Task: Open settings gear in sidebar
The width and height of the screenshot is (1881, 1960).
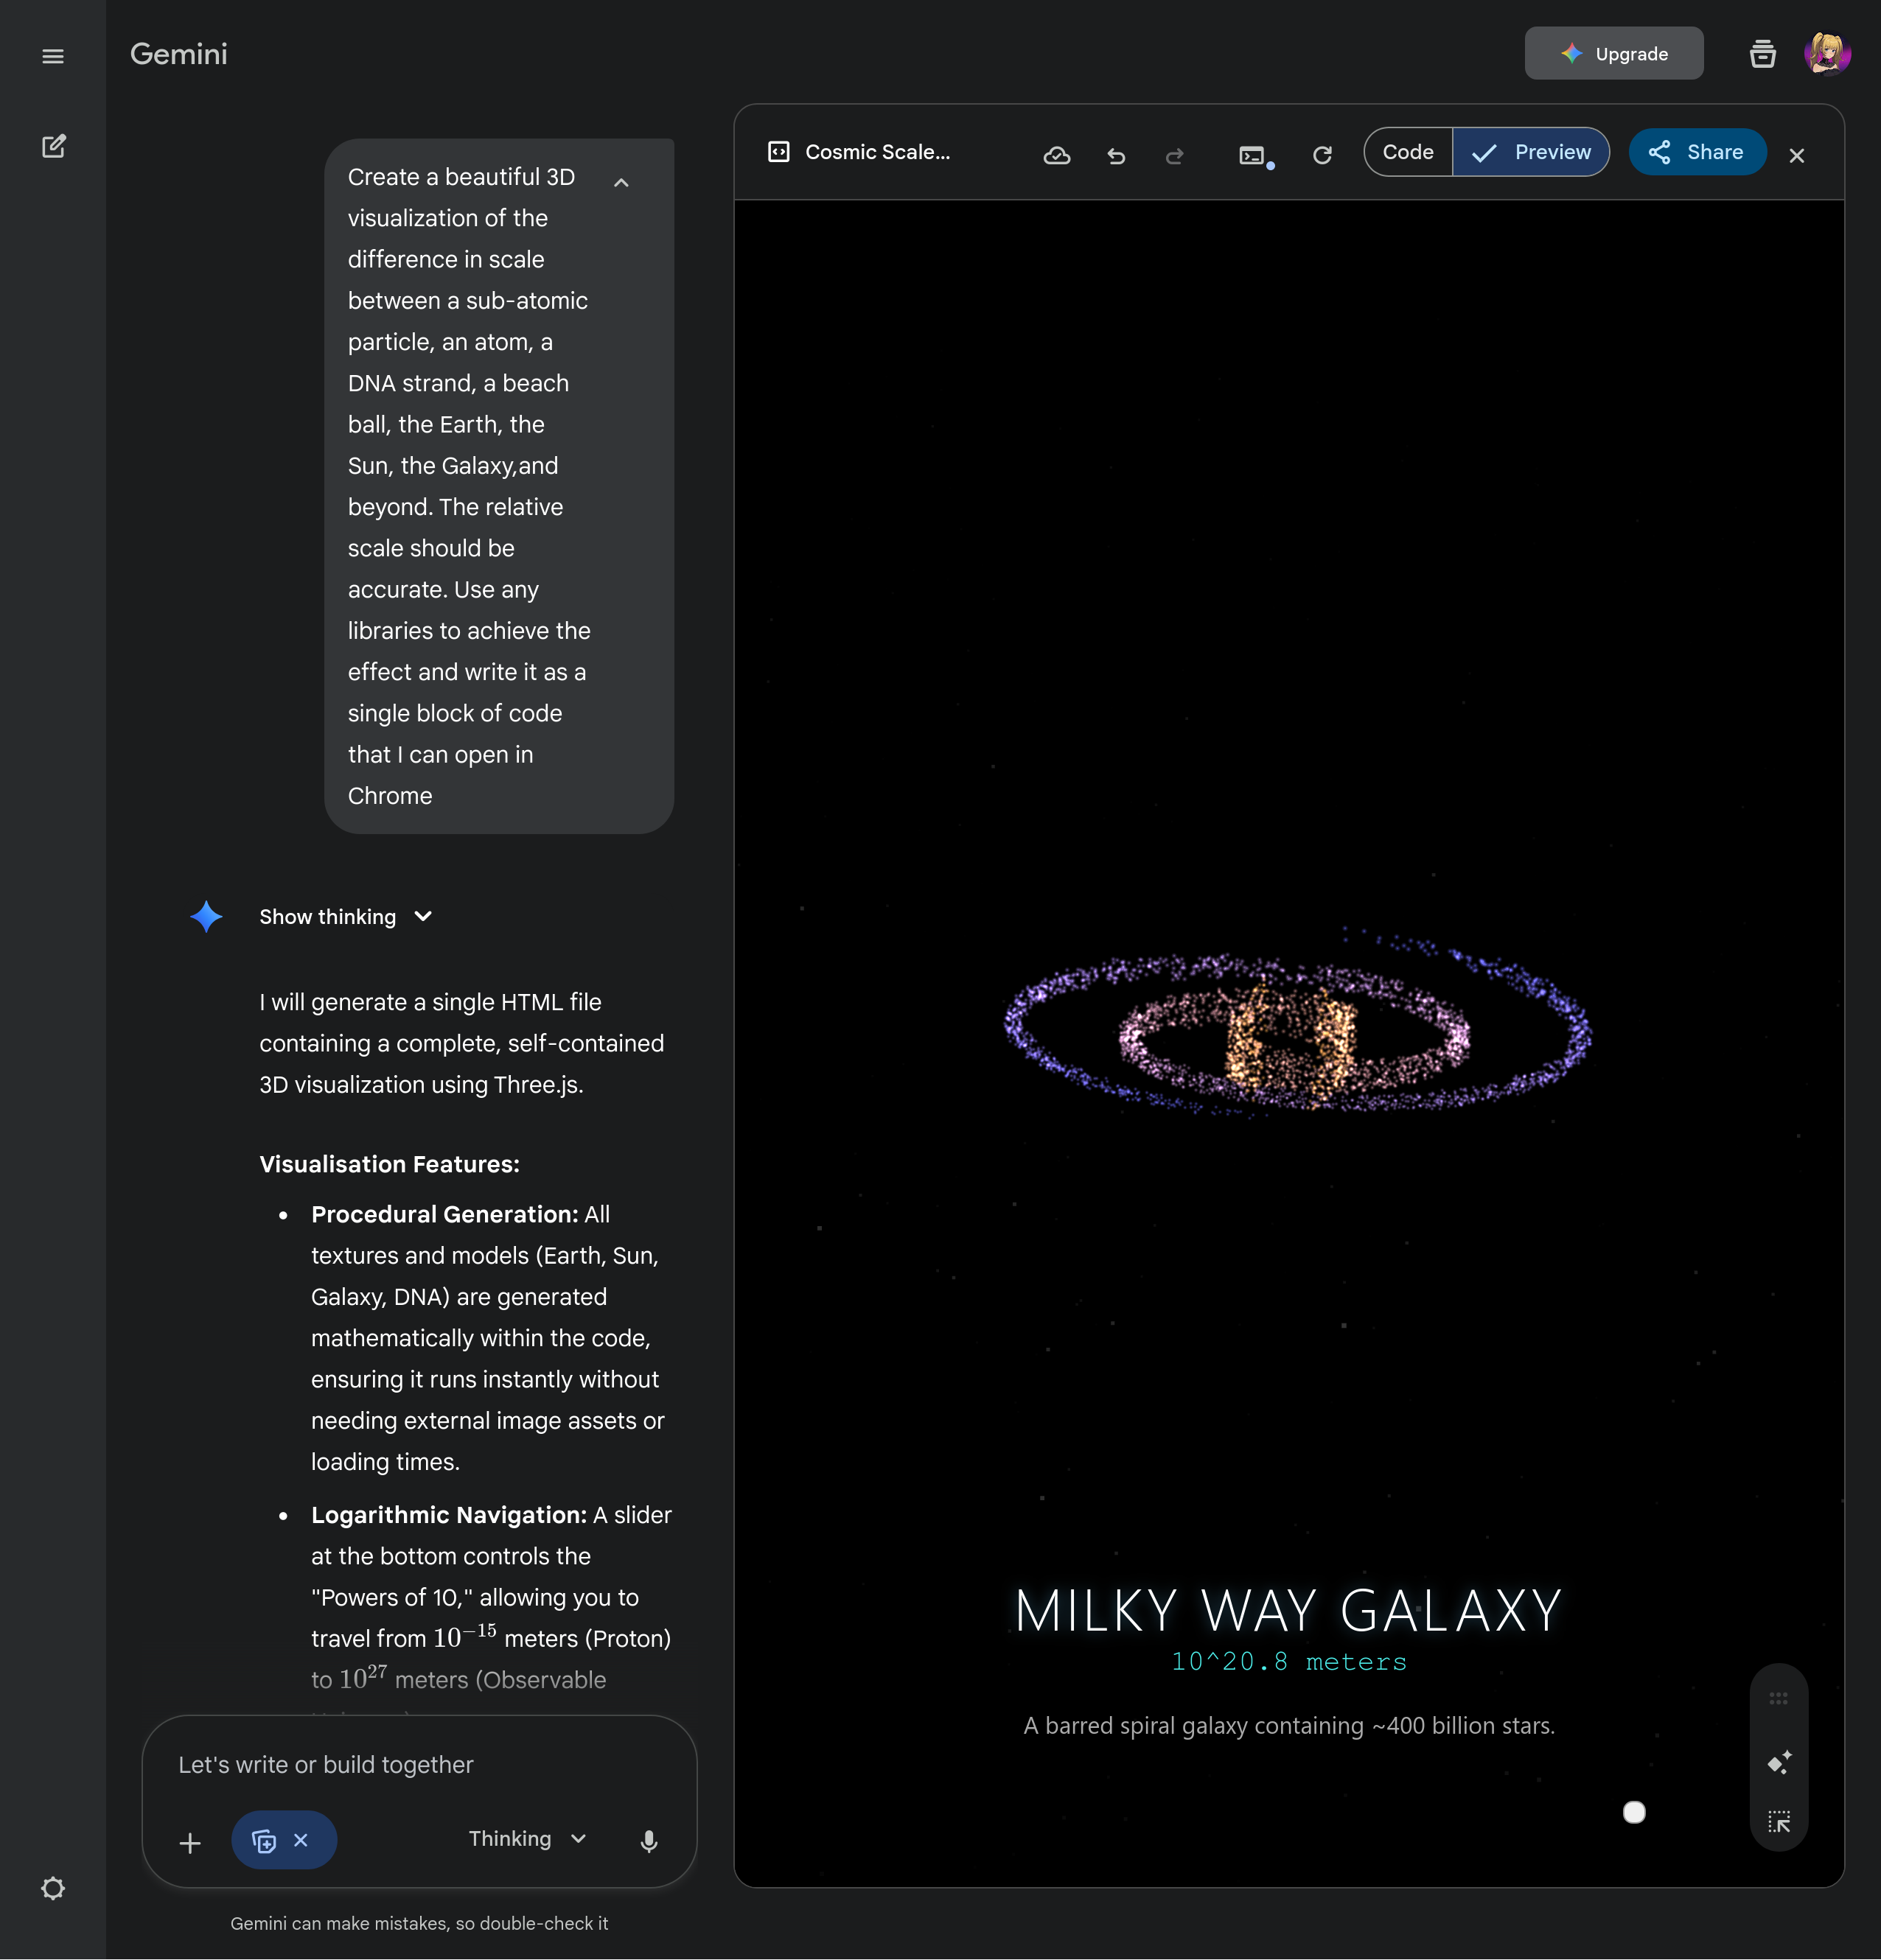Action: pyautogui.click(x=53, y=1888)
